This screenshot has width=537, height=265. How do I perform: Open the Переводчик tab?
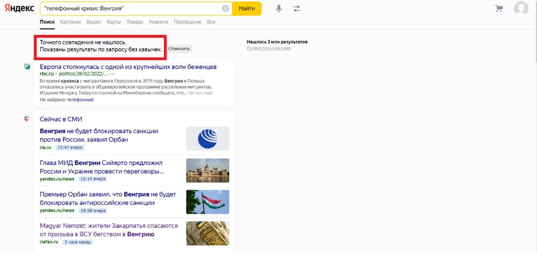point(188,22)
